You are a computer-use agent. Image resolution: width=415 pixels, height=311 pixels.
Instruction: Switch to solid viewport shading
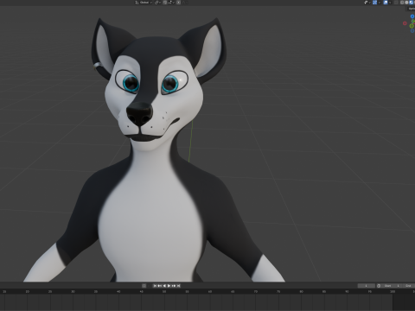(x=406, y=3)
